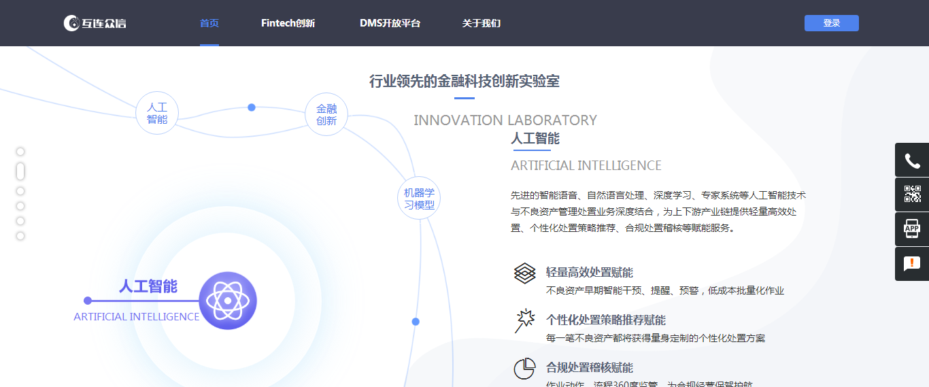Jump to the third page indicator dot
This screenshot has width=929, height=387.
tap(20, 191)
